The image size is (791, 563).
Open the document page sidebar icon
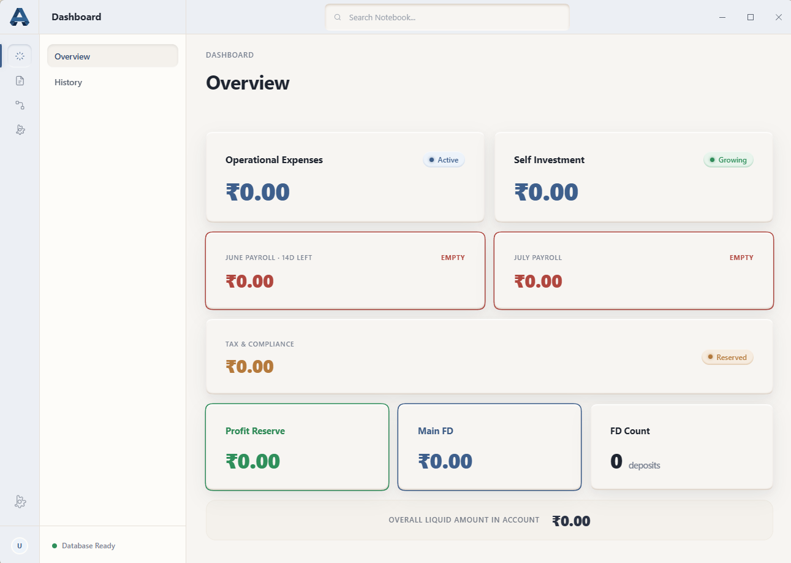click(x=20, y=80)
